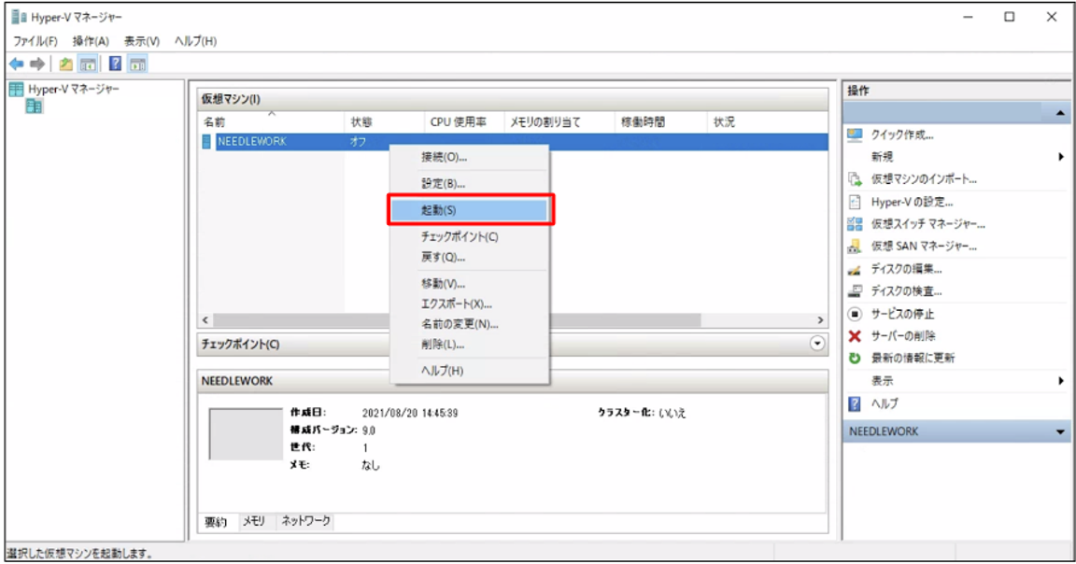Click the サービスの停止 stop icon
The image size is (1076, 564).
pyautogui.click(x=855, y=315)
